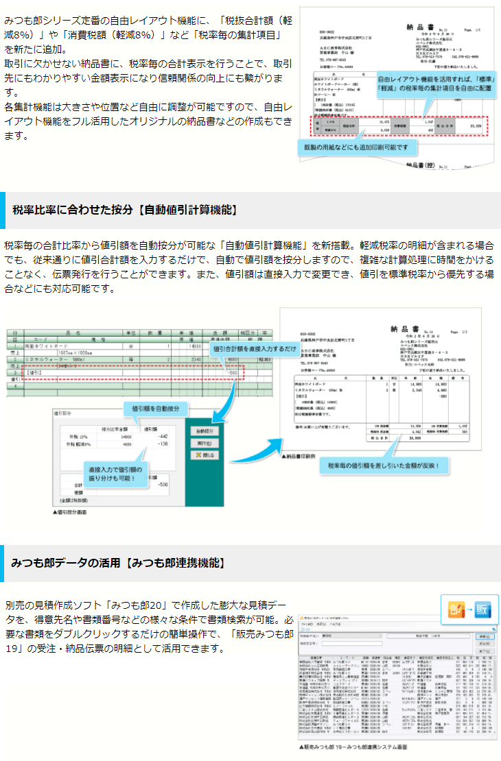Screen dimensions: 501x761
Task: Click the far-right blue icon in みつも郎連携 toolbar
Action: 493,629
